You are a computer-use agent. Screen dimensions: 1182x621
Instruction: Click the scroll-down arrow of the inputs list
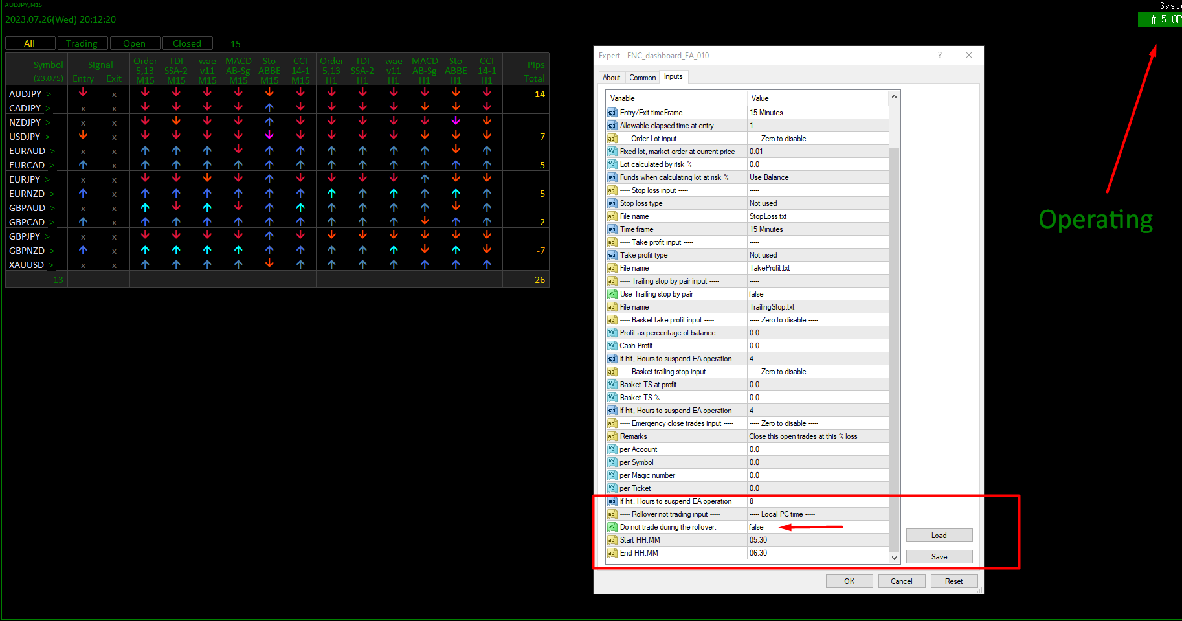pyautogui.click(x=895, y=558)
